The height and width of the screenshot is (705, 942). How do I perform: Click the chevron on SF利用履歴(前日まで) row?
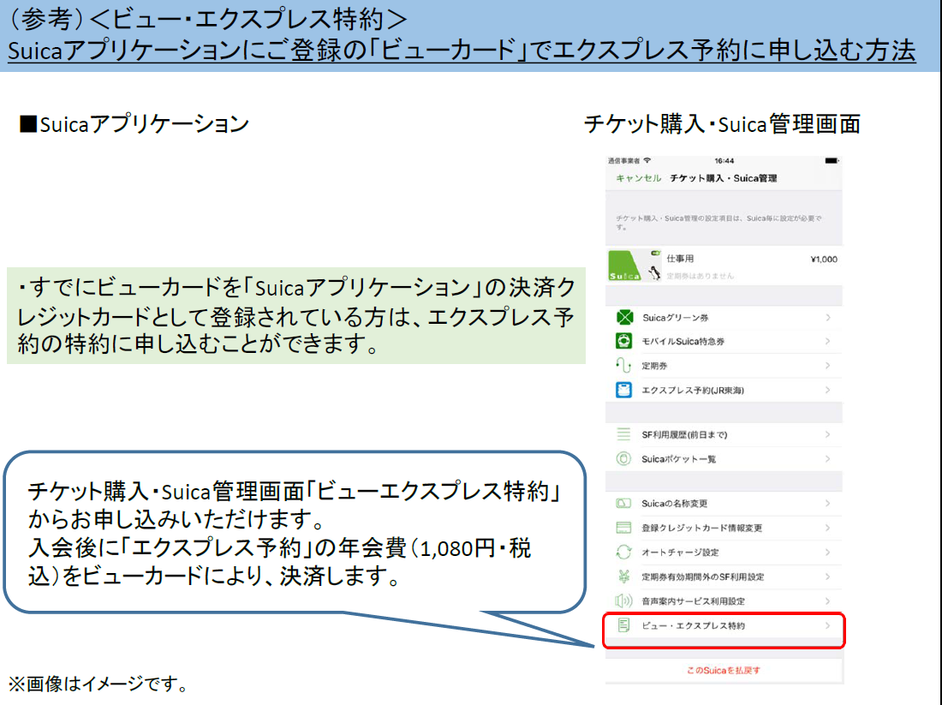tap(828, 434)
